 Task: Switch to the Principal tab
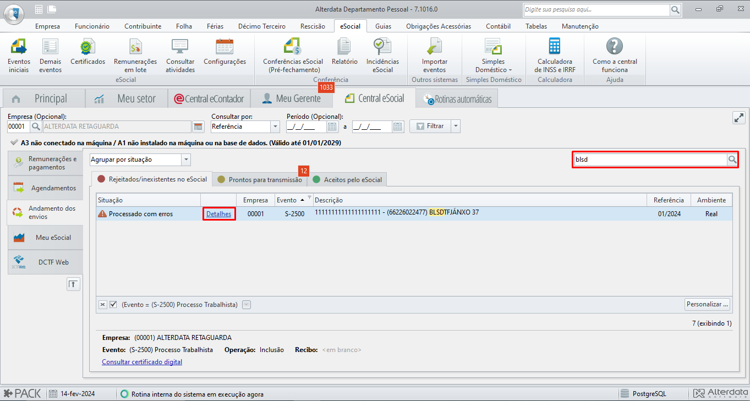pyautogui.click(x=44, y=98)
